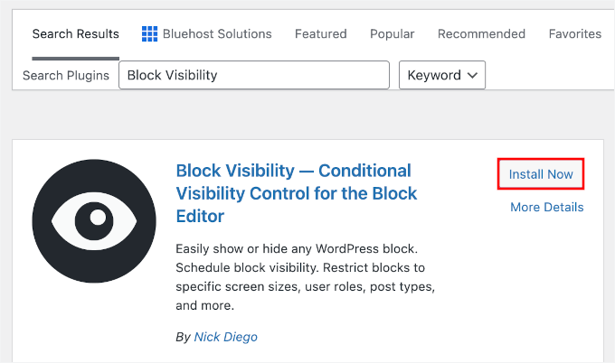Click the chevron arrow on Keyword selector
This screenshot has height=363, width=615.
(472, 75)
